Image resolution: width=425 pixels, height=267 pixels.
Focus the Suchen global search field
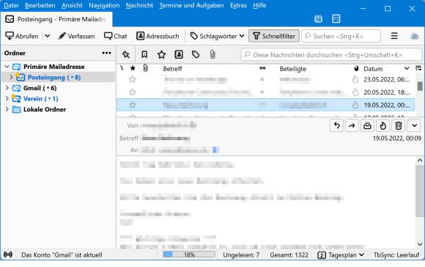tap(341, 36)
